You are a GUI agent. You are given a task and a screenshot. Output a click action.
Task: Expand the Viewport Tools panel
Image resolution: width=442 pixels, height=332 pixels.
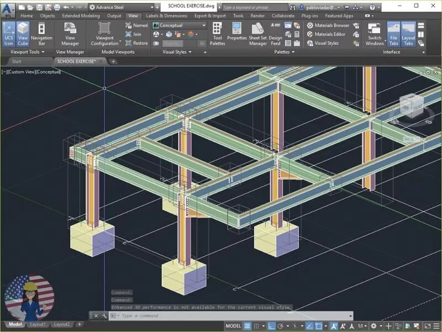[x=27, y=52]
